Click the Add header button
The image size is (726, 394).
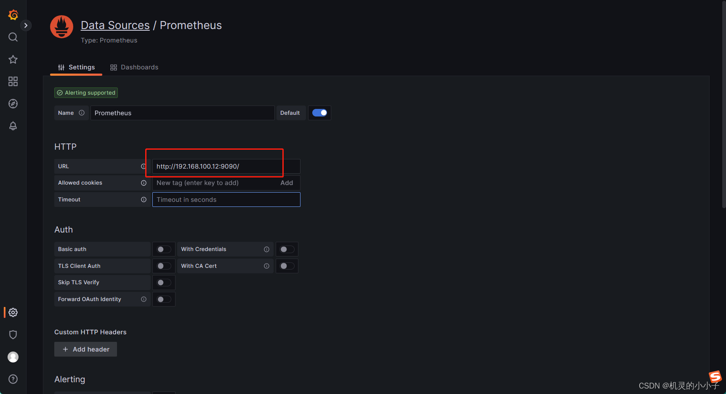click(x=85, y=349)
